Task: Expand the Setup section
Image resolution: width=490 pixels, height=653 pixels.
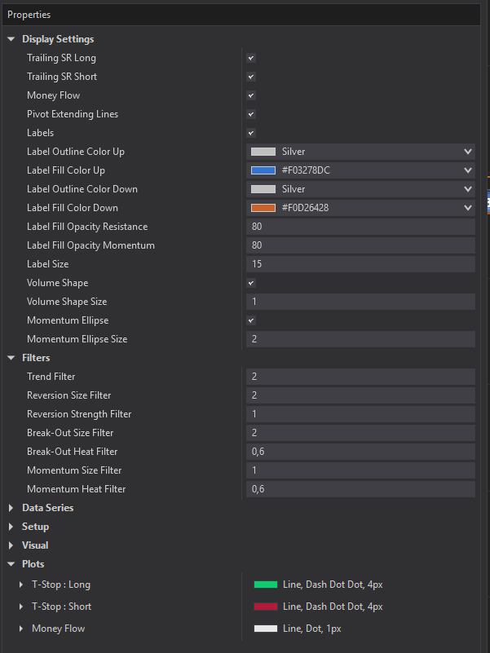Action: [x=11, y=527]
